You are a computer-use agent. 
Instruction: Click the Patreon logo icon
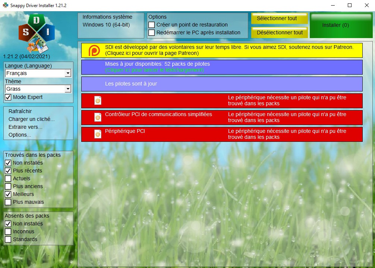coord(94,50)
